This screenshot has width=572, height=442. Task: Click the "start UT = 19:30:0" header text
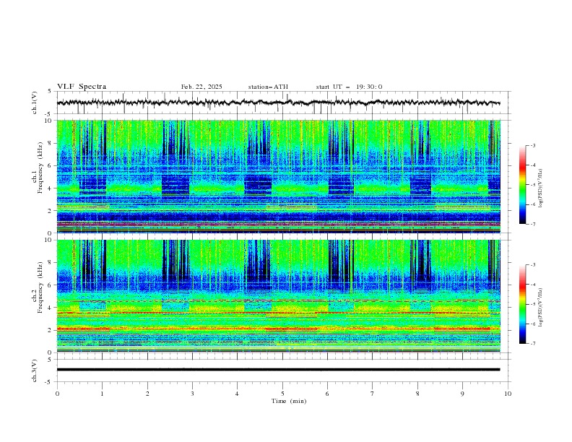[349, 87]
